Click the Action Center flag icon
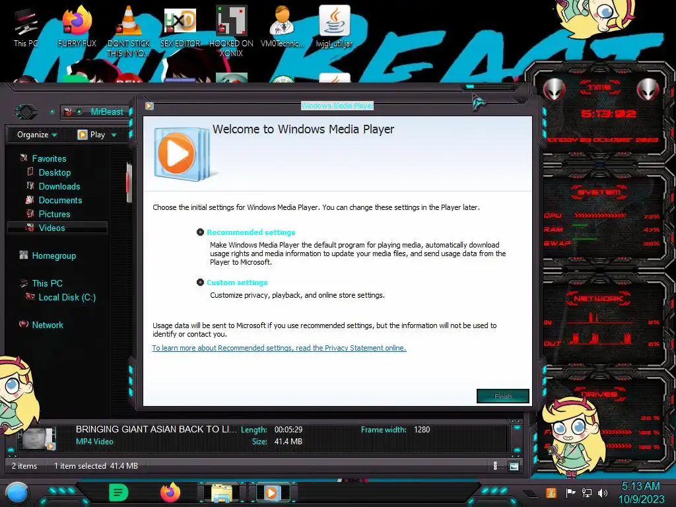The image size is (676, 507). 570,492
